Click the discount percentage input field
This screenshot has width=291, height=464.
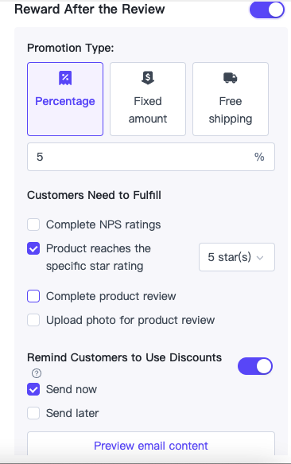151,157
